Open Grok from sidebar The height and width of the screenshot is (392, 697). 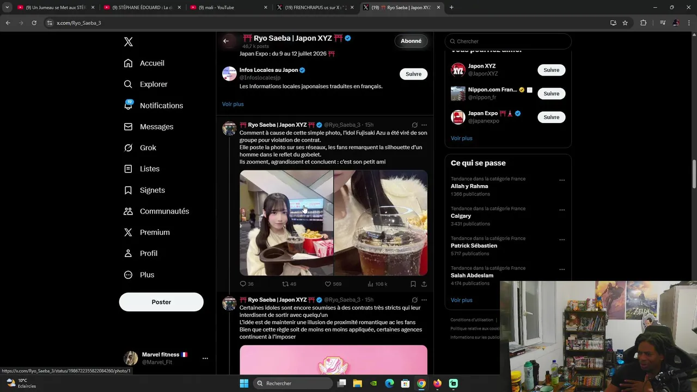point(140,148)
